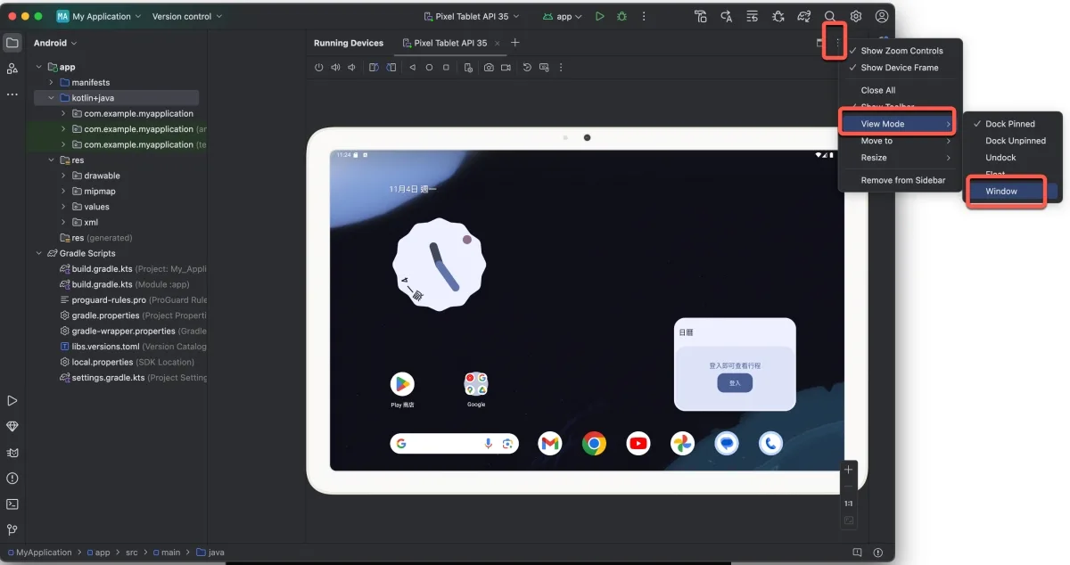Click java breadcrumb in status bar

click(210, 553)
